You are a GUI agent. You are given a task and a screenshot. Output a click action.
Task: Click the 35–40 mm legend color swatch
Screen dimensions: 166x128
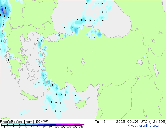[65, 125]
